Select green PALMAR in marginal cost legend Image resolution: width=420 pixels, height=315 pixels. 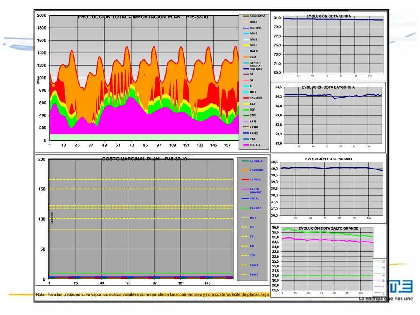tap(251, 208)
